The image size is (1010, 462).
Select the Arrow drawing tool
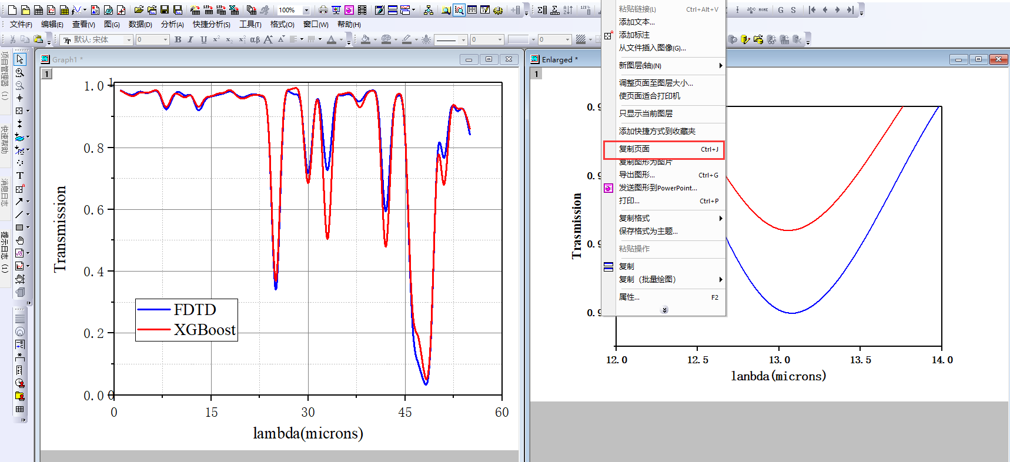pos(19,201)
